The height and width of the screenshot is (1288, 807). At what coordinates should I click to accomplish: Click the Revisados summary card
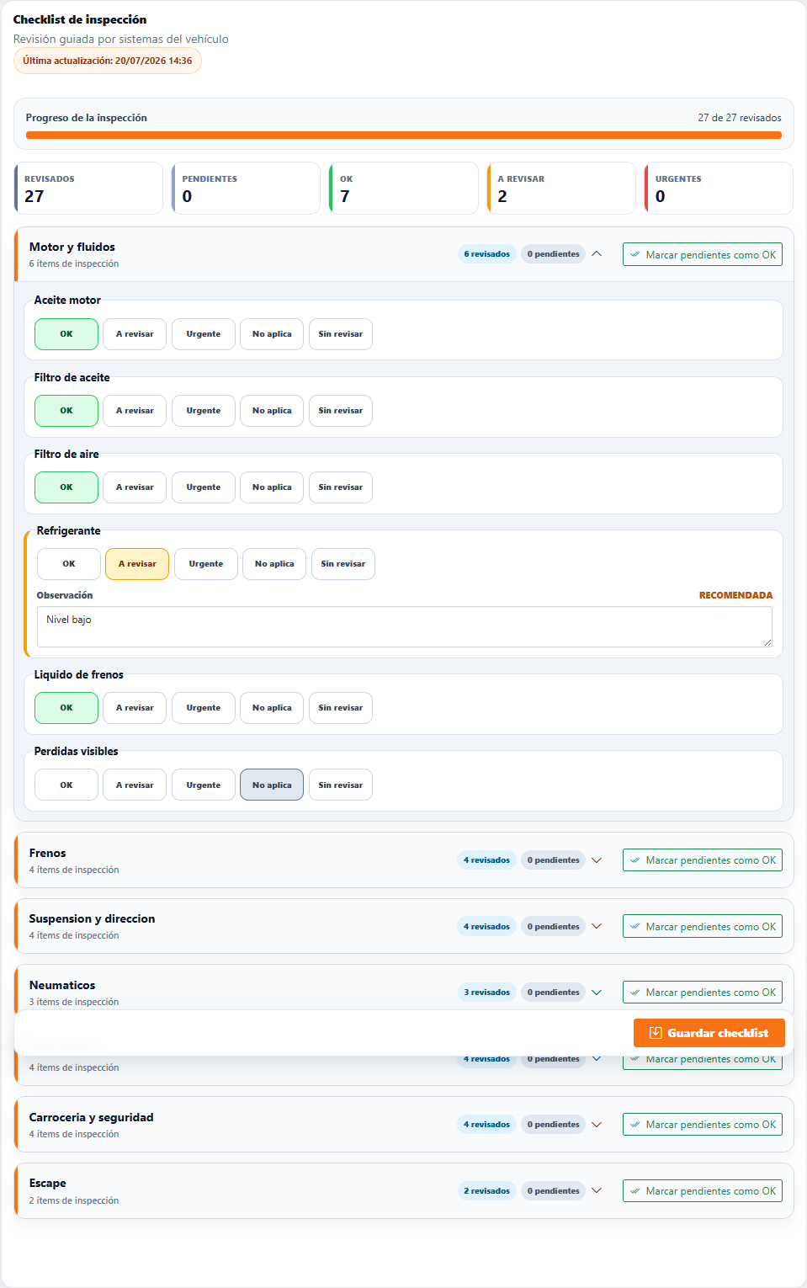[x=88, y=188]
